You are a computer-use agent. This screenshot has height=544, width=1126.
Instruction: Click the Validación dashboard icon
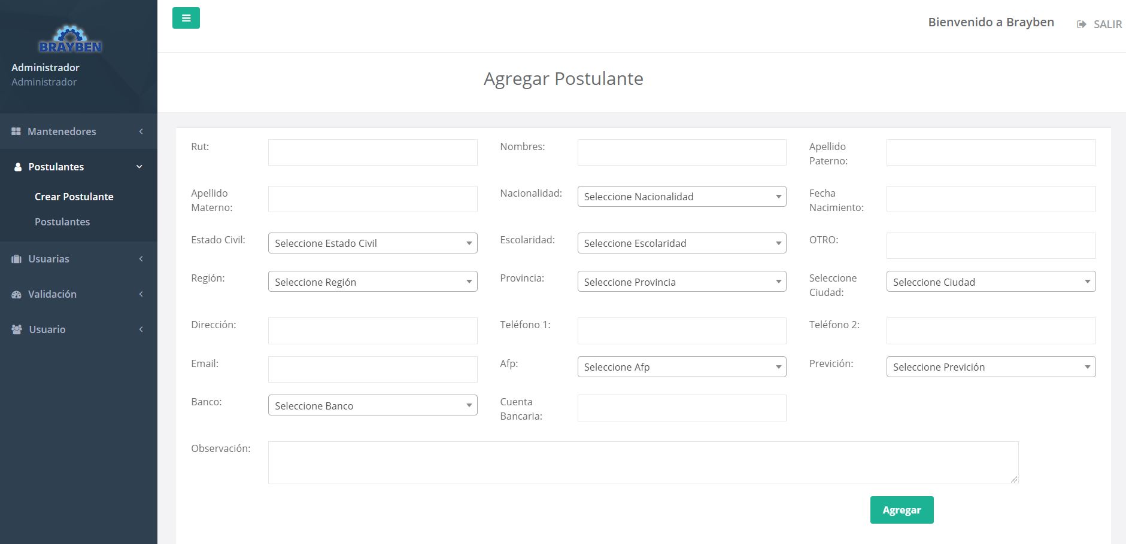[17, 294]
